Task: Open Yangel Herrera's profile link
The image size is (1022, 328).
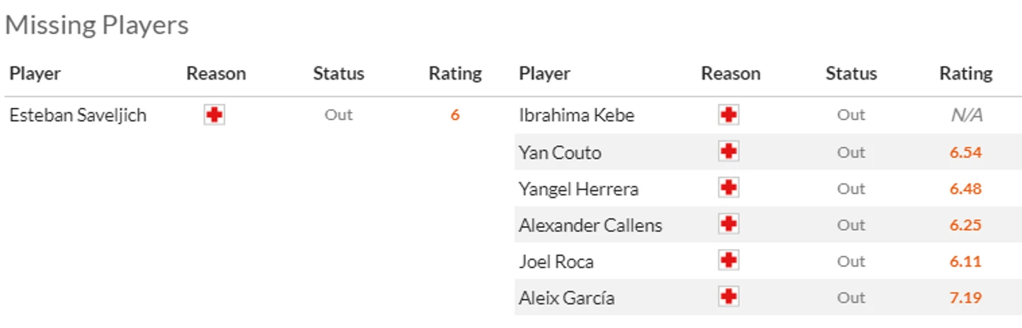Action: click(578, 189)
